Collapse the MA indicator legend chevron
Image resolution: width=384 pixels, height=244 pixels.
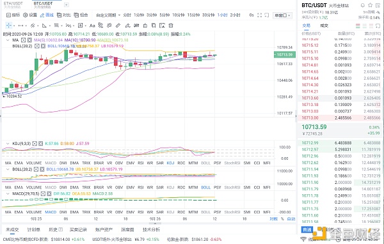8,40
